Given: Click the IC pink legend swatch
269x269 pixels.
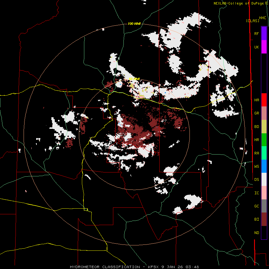Looking at the screenshot, I should (264, 193).
